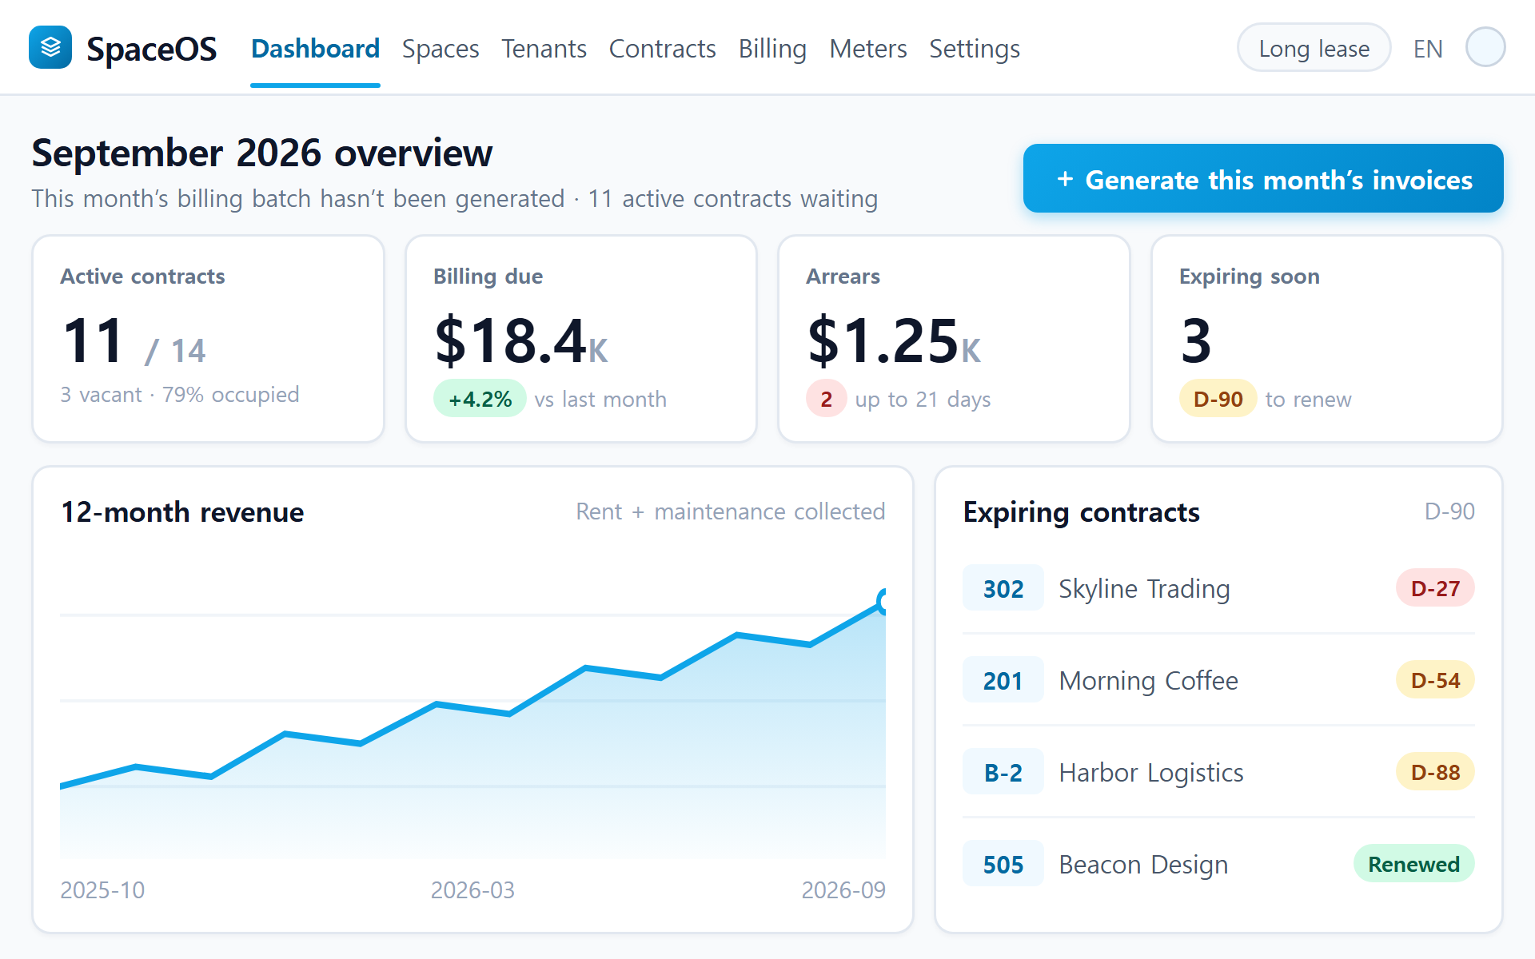
Task: Click the D-90 badge in Expiring soon card
Action: point(1218,399)
